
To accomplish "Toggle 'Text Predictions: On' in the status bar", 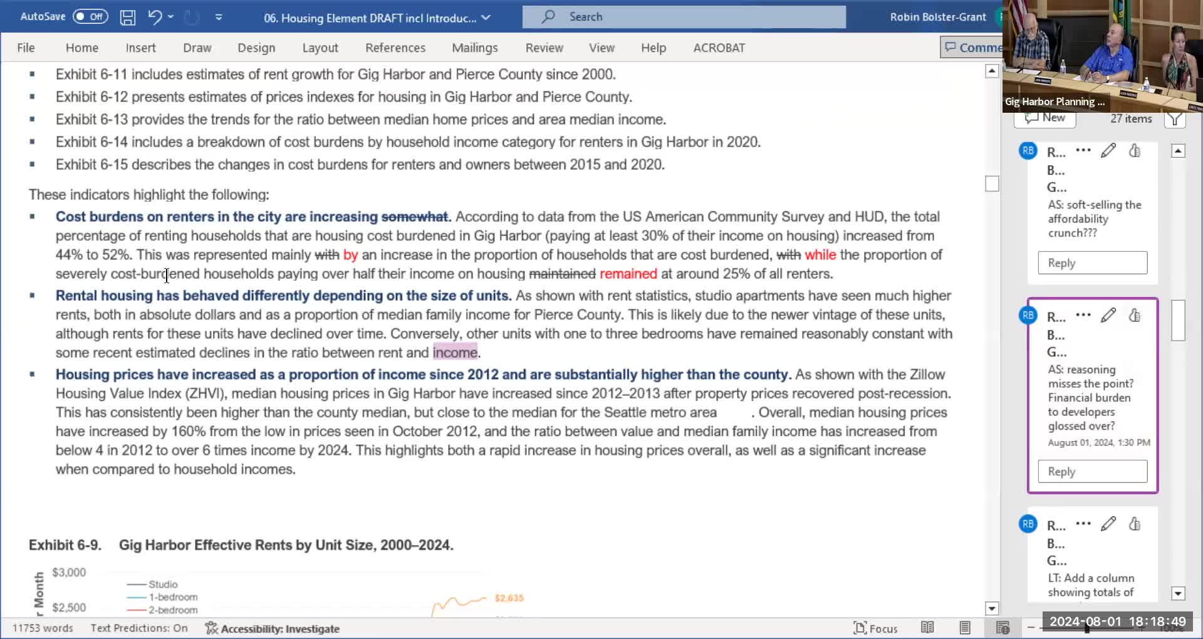I will pos(139,628).
